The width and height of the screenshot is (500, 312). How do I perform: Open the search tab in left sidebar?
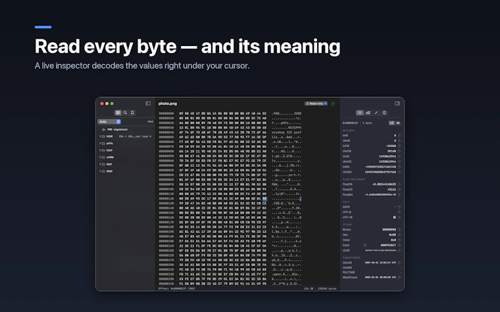(125, 113)
